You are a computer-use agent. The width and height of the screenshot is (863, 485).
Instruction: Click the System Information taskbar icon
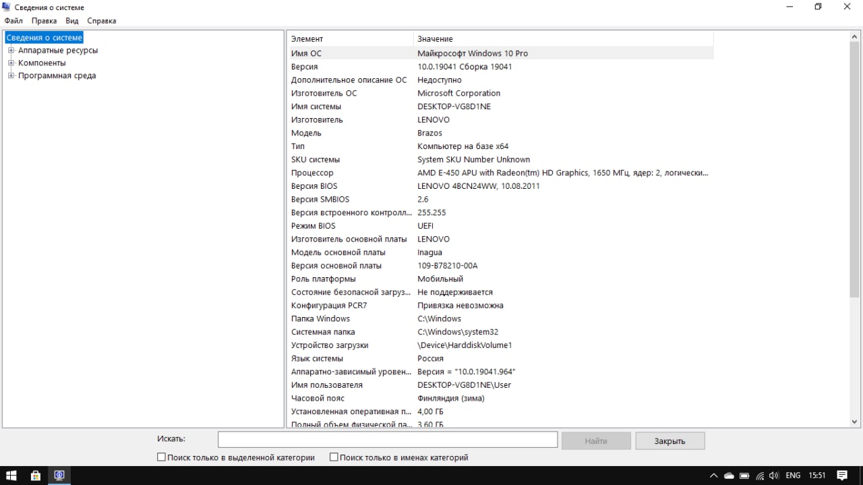coord(59,476)
